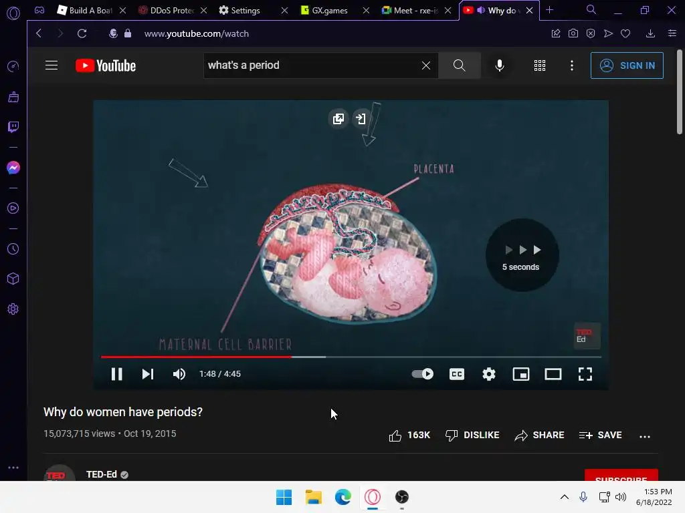The width and height of the screenshot is (685, 513).
Task: Open Twitch panel in sidebar
Action: click(x=13, y=127)
